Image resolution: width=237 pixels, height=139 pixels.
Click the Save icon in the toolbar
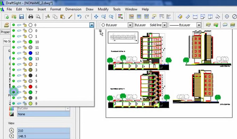(x=22, y=17)
